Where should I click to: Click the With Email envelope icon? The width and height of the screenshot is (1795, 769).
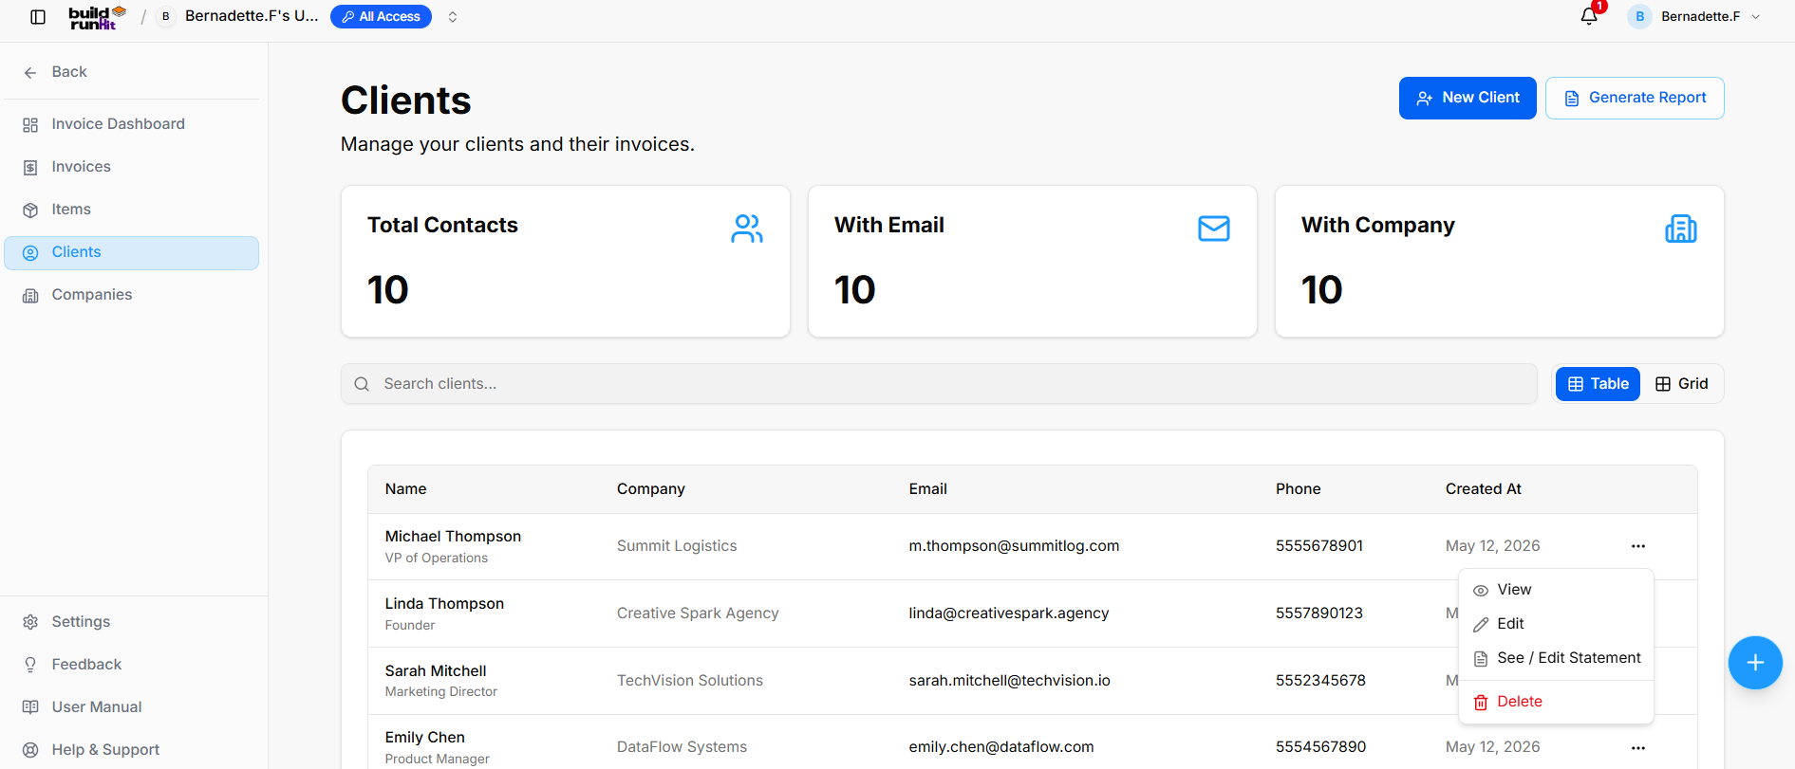coord(1214,229)
